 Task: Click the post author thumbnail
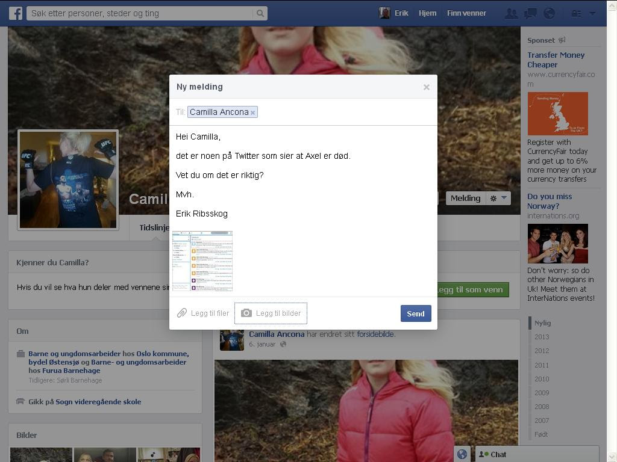click(x=232, y=339)
